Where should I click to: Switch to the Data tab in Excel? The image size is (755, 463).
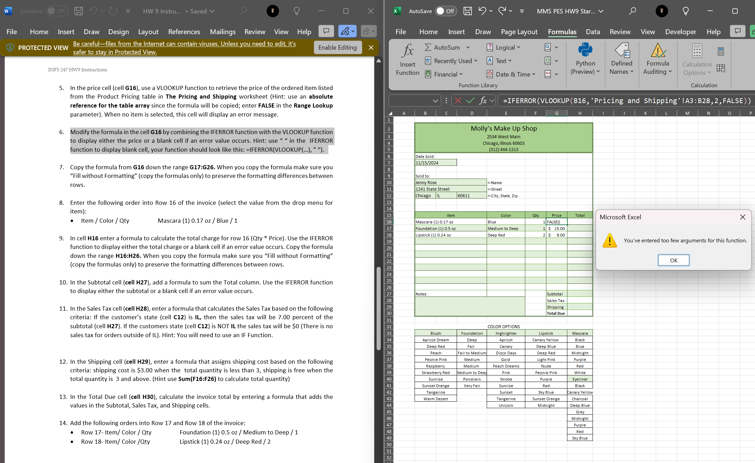click(x=593, y=32)
